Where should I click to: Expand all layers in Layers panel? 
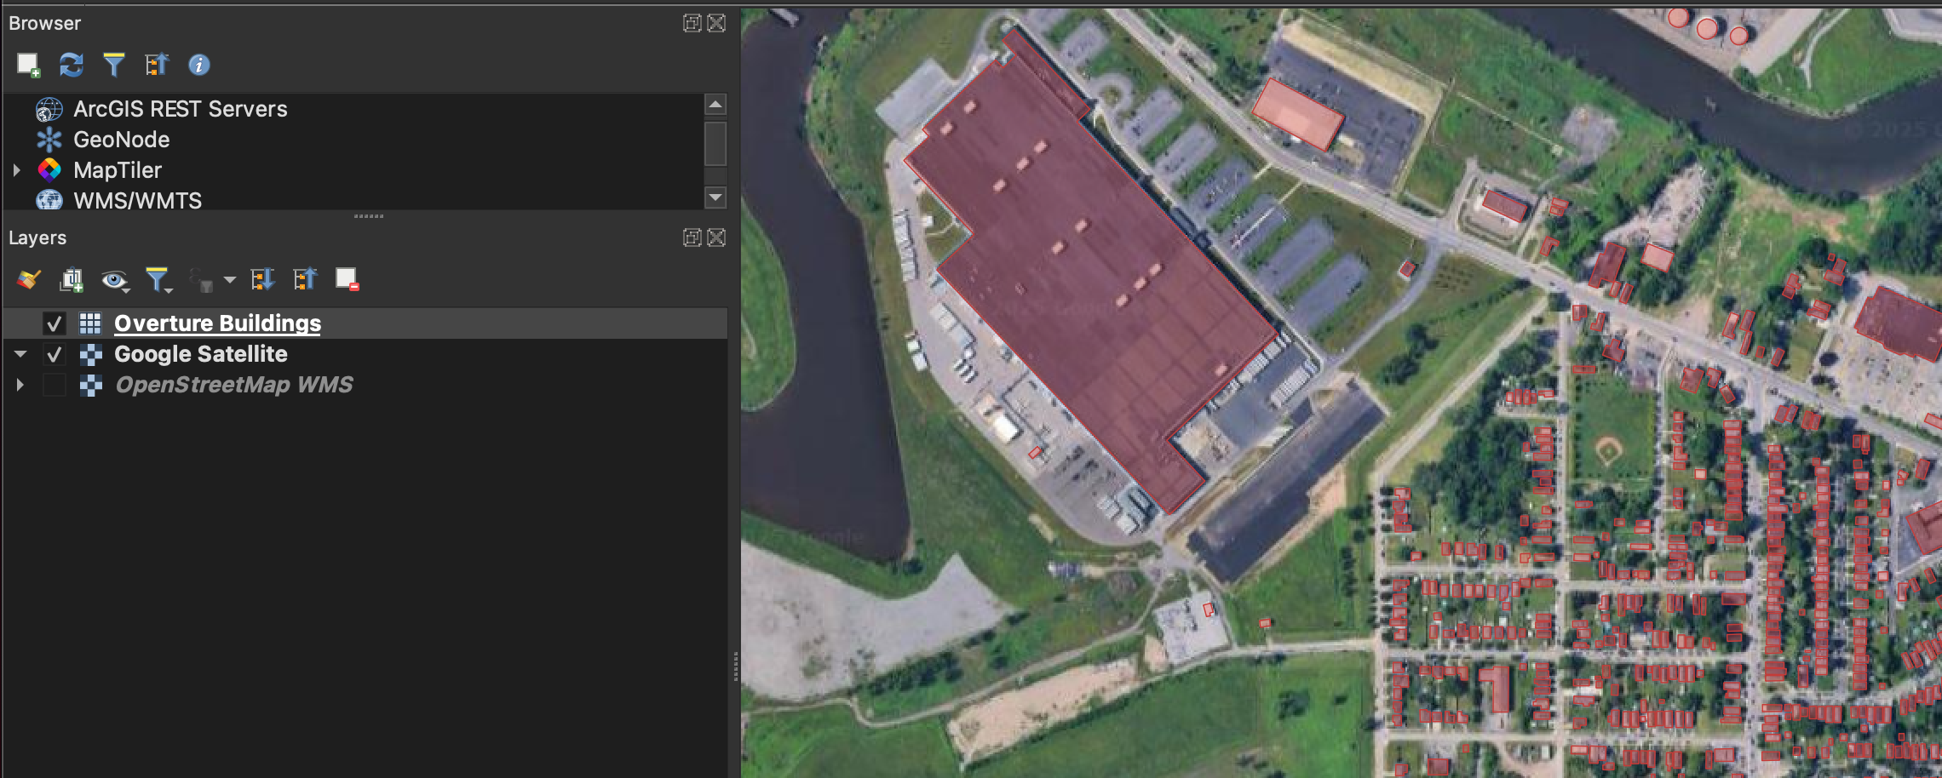coord(262,279)
